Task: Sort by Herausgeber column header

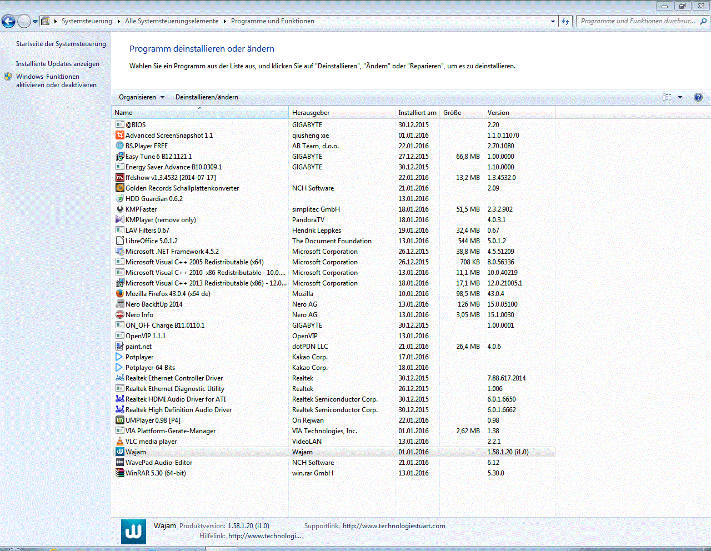Action: [342, 113]
